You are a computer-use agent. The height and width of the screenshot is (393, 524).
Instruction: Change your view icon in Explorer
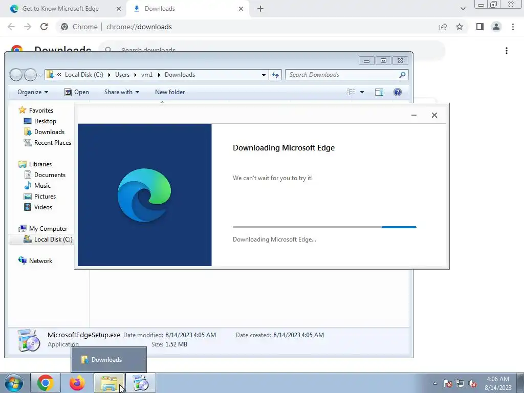(x=351, y=92)
